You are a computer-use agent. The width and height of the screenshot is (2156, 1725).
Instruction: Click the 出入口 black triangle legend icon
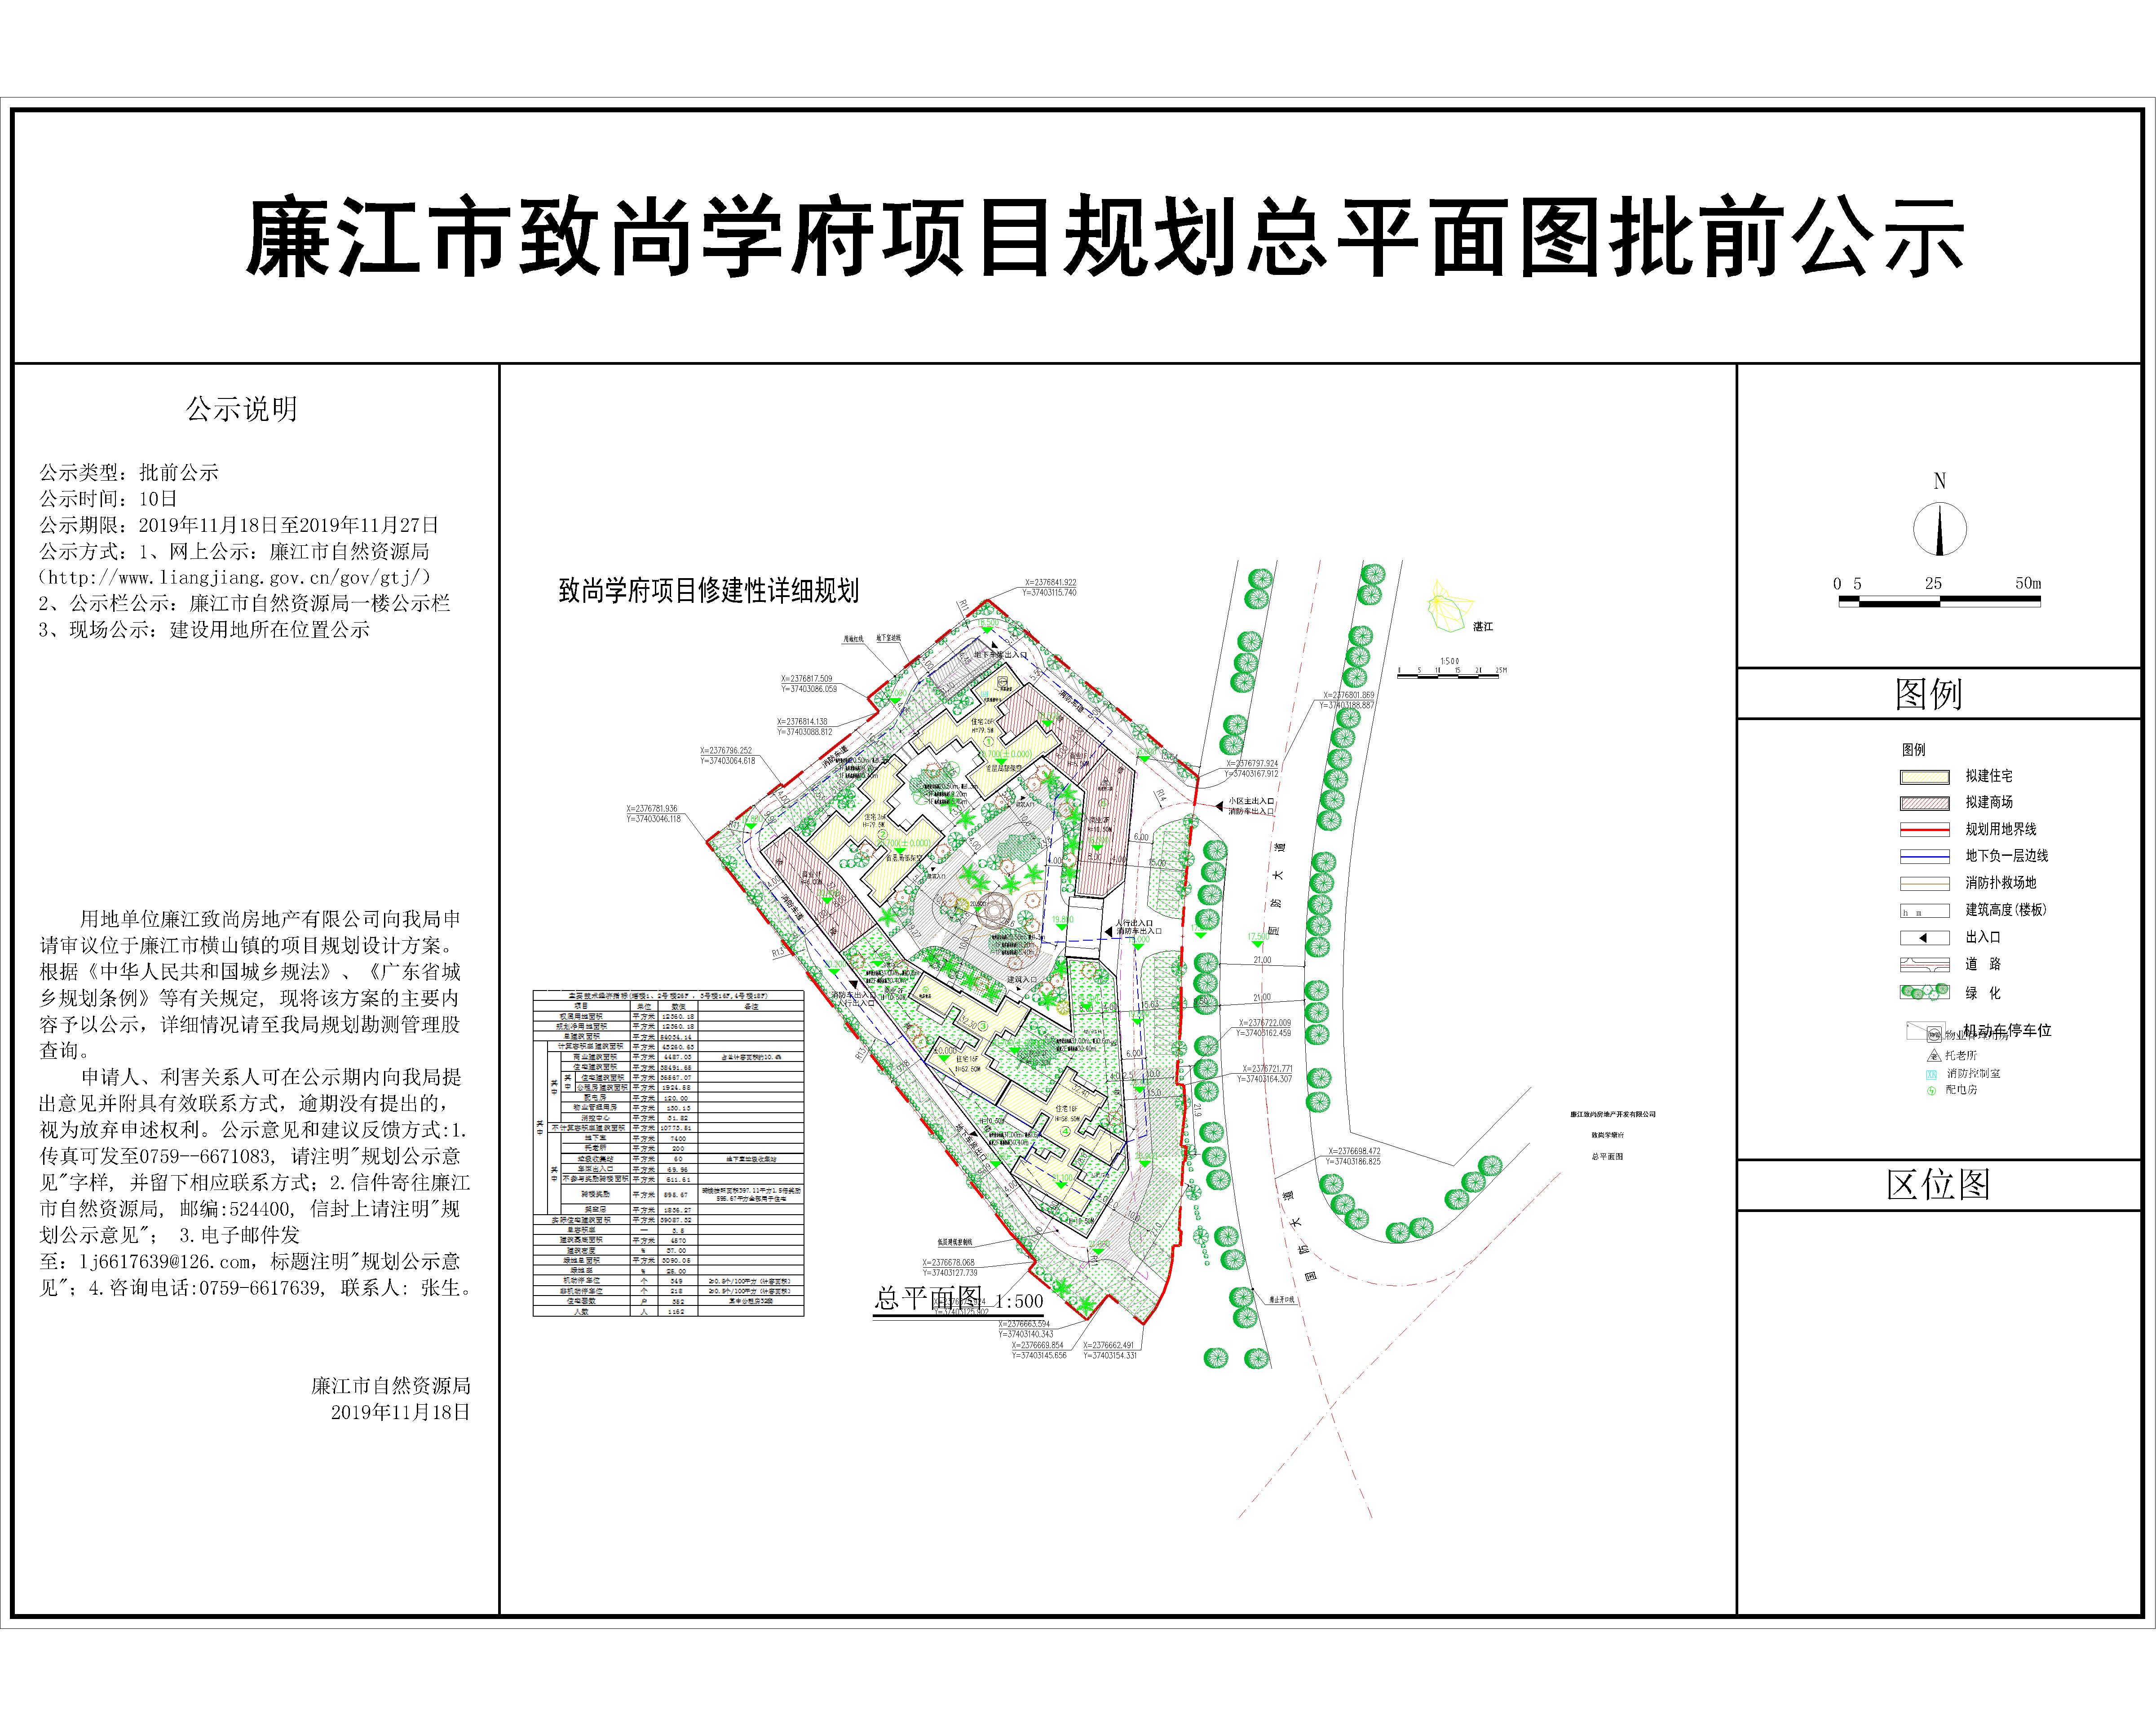(x=1923, y=938)
